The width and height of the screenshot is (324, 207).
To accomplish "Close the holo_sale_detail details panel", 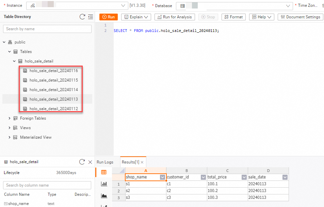I will [90, 162].
